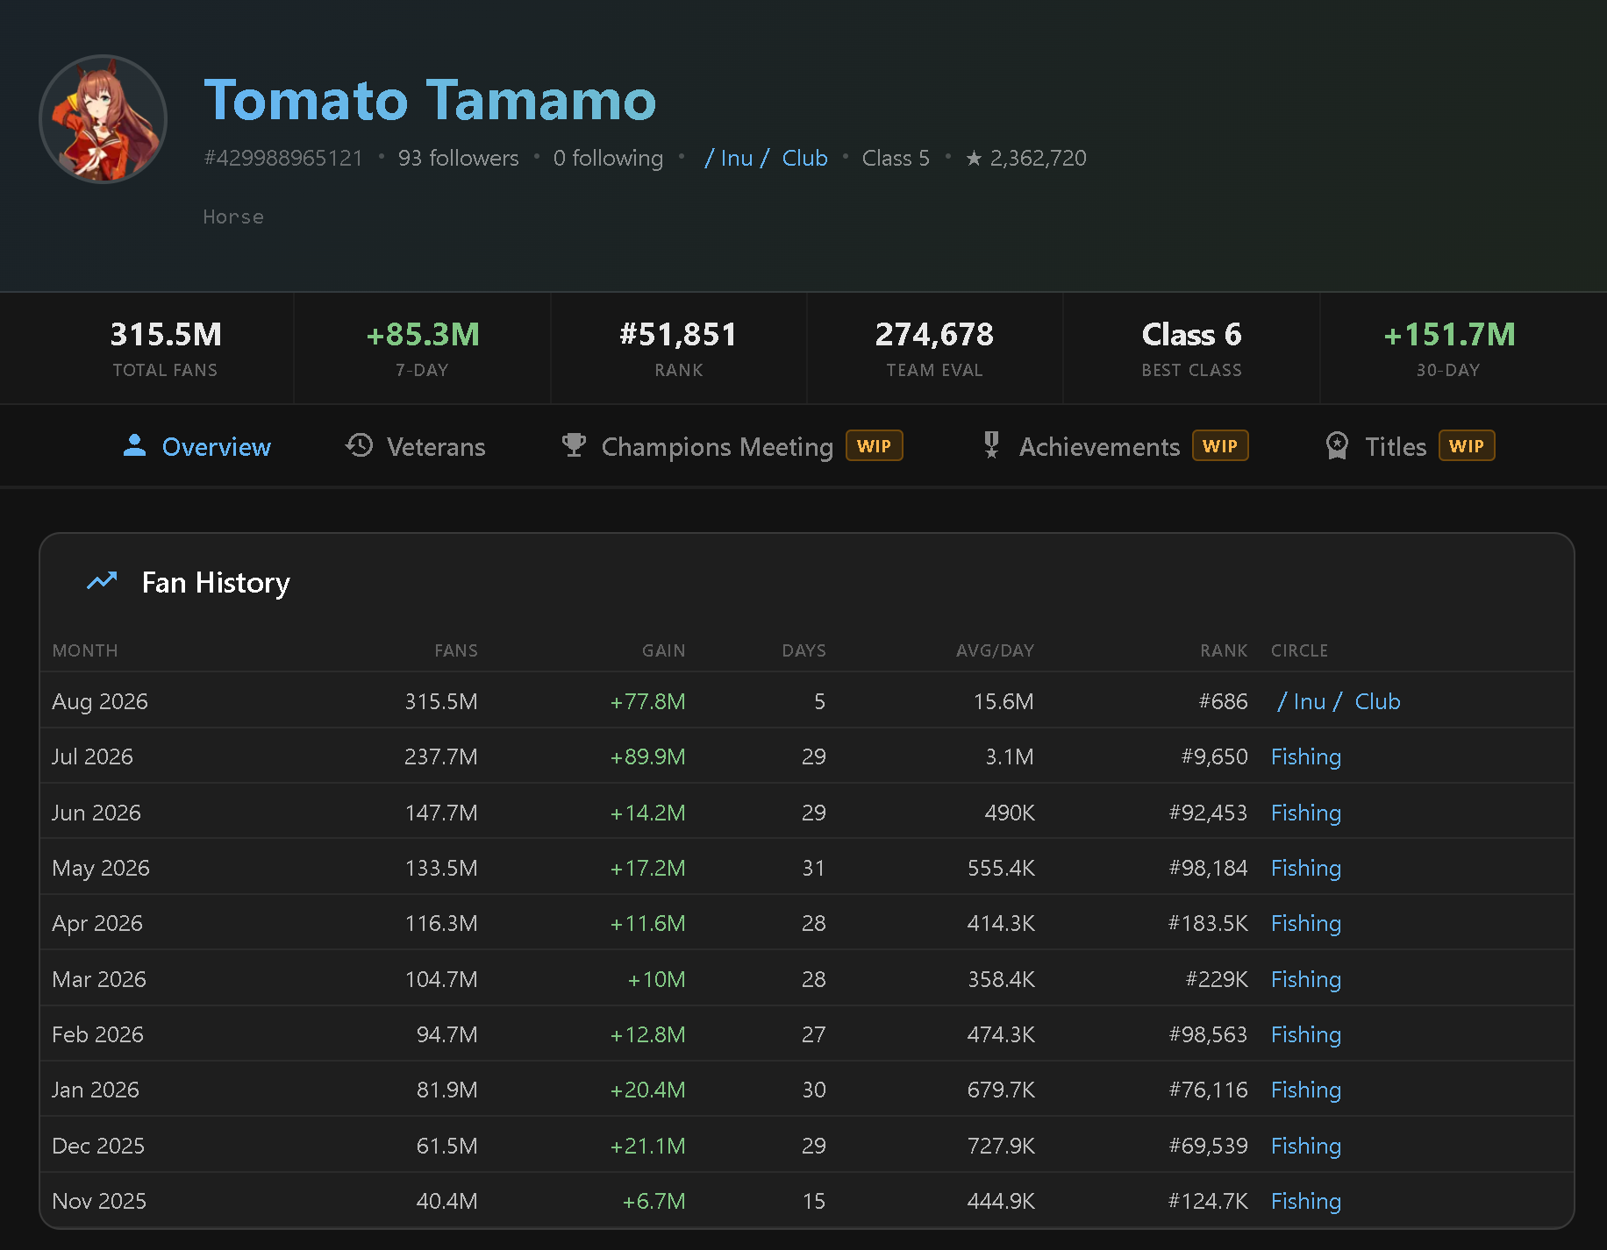Open Fishing circle link in Dec 2025 row

coord(1306,1146)
